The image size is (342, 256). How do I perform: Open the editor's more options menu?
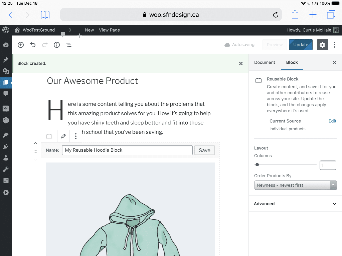(x=335, y=45)
